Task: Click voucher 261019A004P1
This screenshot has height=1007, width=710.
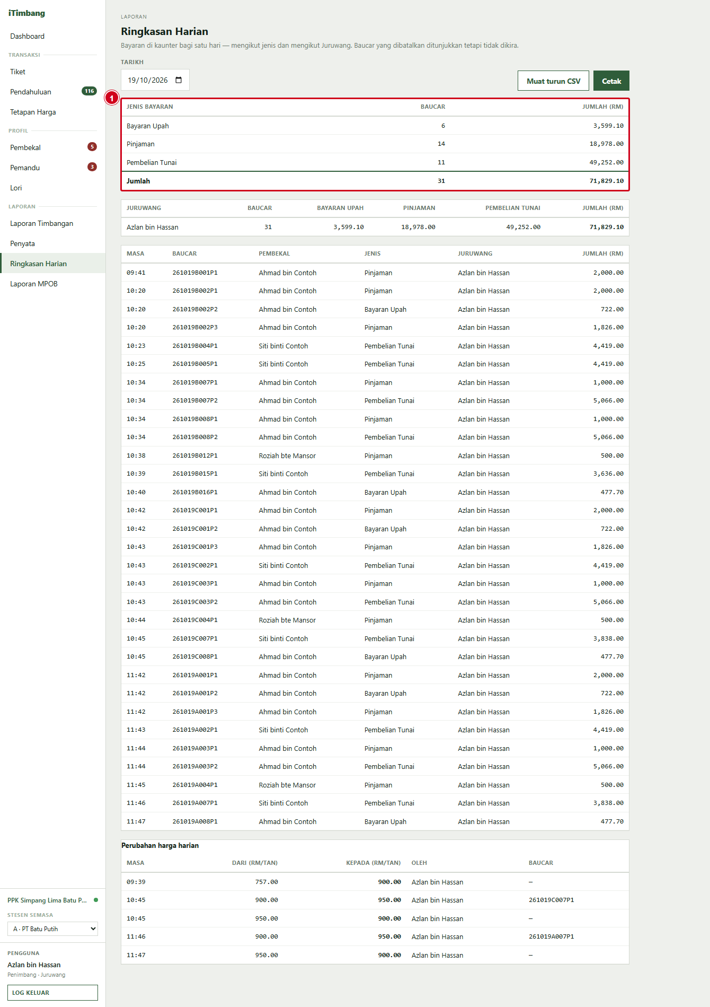Action: [195, 785]
